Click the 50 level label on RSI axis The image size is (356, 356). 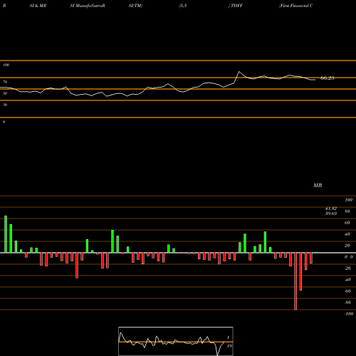[x=5, y=93]
